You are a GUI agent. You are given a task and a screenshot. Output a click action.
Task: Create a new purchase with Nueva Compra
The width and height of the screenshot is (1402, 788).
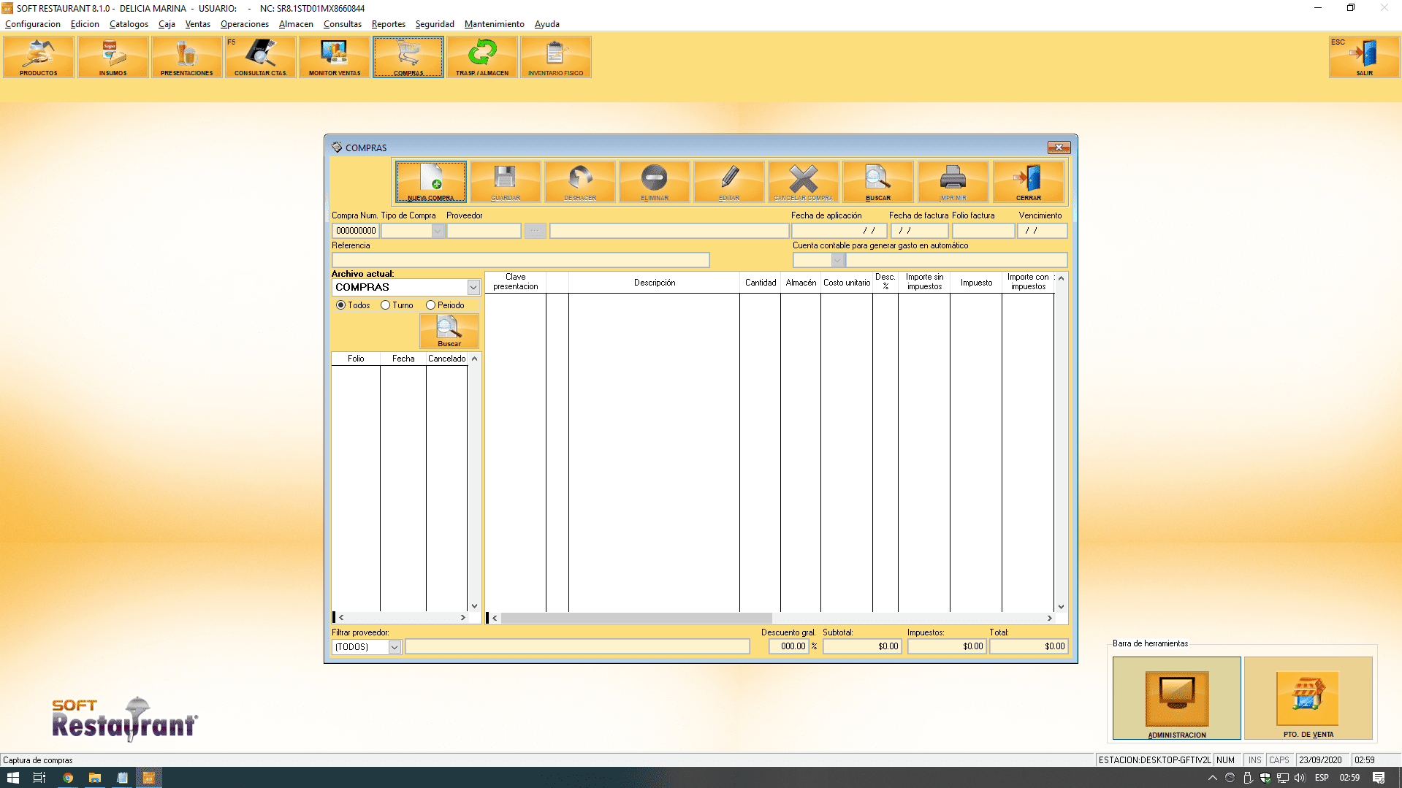[x=431, y=182]
